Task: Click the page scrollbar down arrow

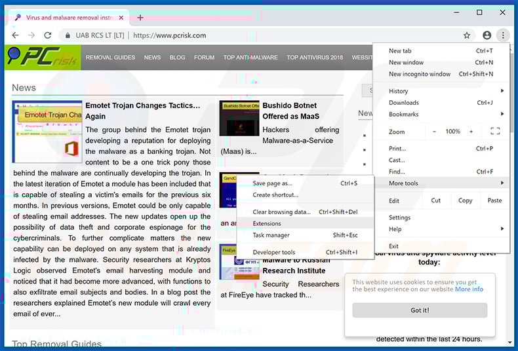Action: tap(511, 342)
